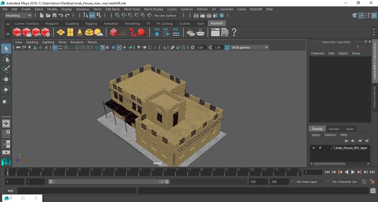Toggle the auto keyframe button
The width and height of the screenshot is (378, 202).
click(364, 182)
